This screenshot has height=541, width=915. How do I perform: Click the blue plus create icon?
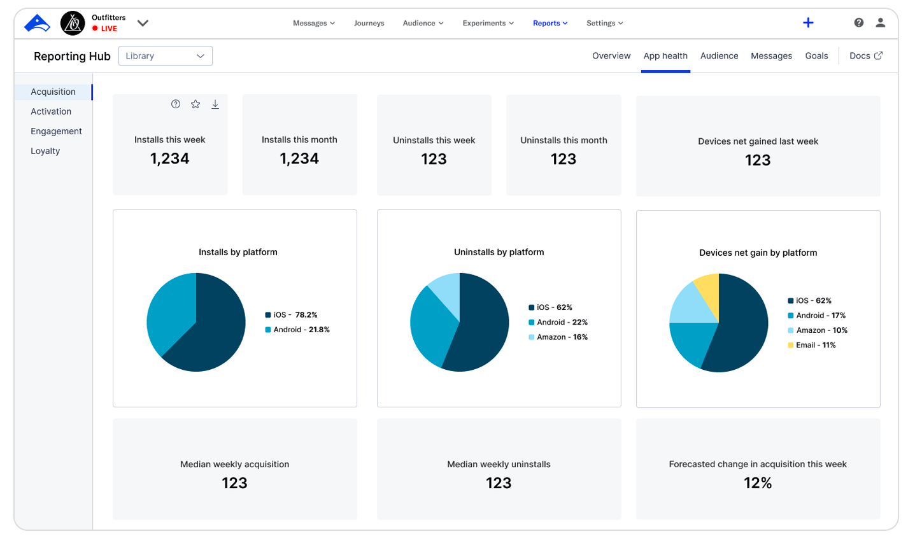(808, 23)
